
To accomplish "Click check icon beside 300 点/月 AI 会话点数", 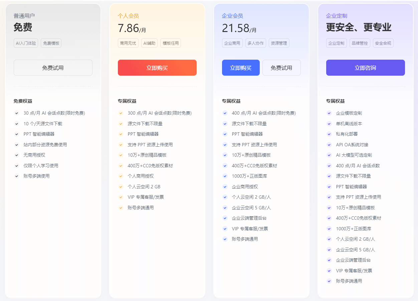I will click(121, 113).
